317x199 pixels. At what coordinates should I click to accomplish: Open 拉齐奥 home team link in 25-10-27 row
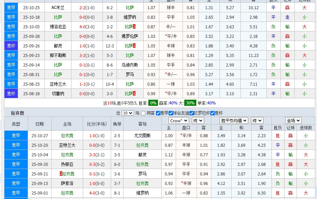point(67,135)
